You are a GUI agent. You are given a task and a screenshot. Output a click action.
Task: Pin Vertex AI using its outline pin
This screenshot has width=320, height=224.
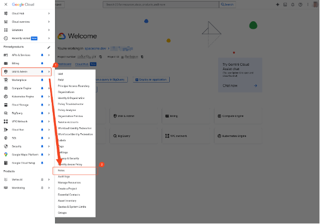[42, 179]
